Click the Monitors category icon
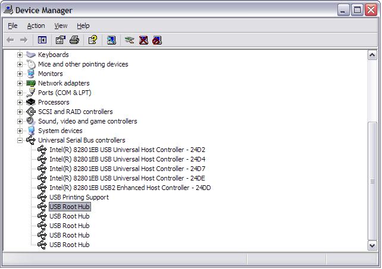This screenshot has width=382, height=269. click(x=31, y=74)
